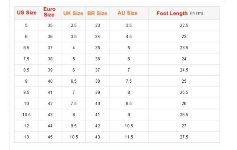Select BR size 33 cell

click(x=98, y=25)
